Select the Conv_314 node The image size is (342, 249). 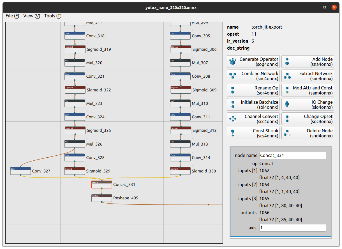(x=180, y=157)
